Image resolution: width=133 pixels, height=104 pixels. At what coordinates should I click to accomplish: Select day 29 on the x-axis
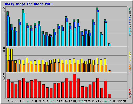[x=117, y=101]
